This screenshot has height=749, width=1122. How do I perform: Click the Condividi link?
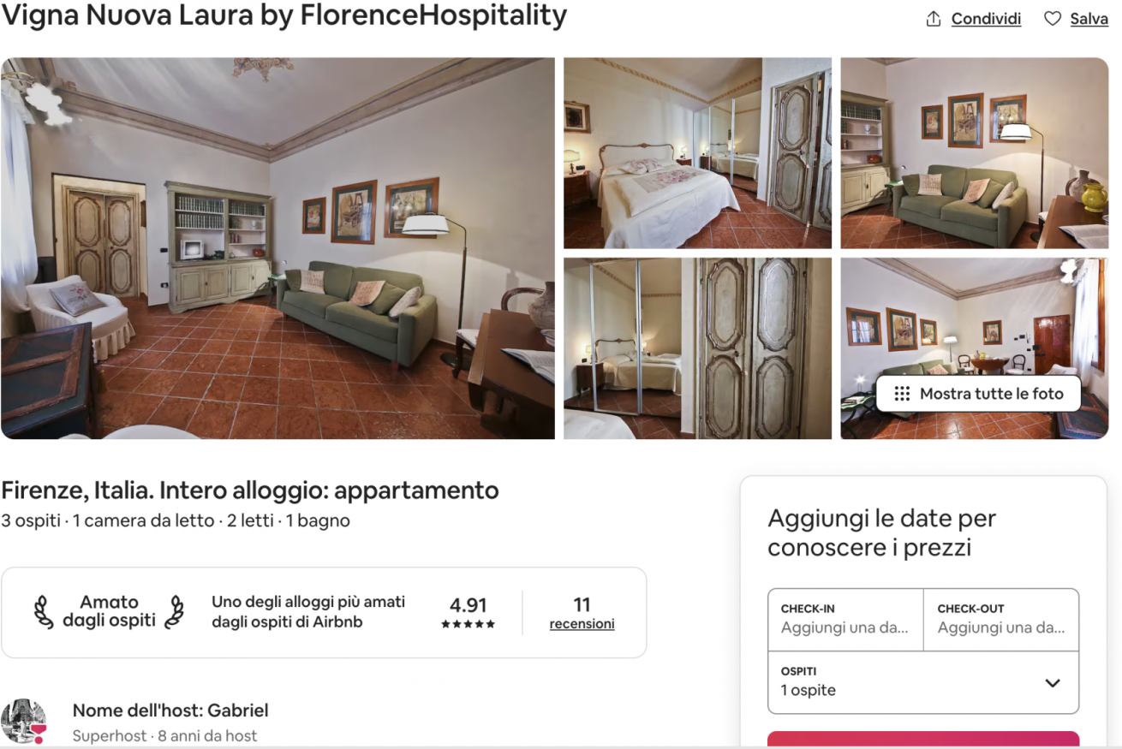(x=986, y=19)
